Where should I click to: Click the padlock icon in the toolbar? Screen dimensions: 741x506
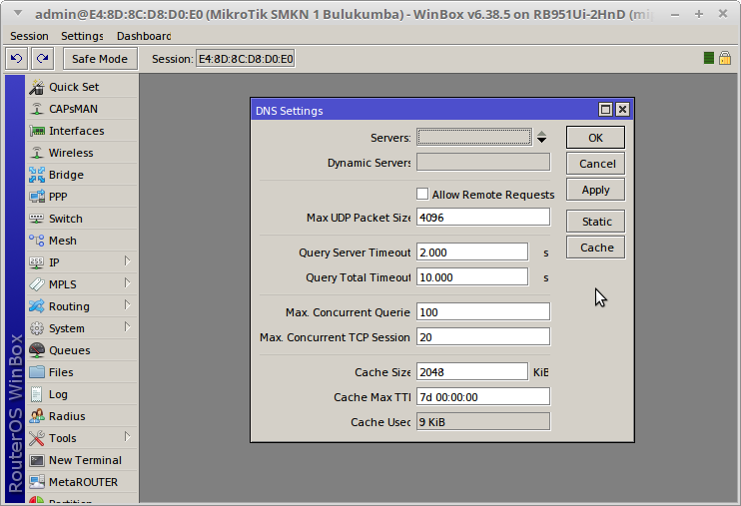(x=724, y=58)
